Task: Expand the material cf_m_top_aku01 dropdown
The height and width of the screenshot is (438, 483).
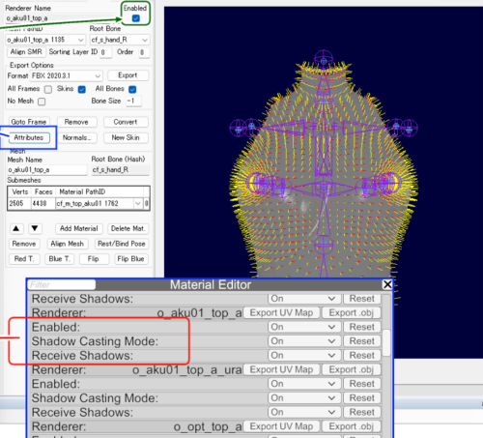Action: (99, 203)
